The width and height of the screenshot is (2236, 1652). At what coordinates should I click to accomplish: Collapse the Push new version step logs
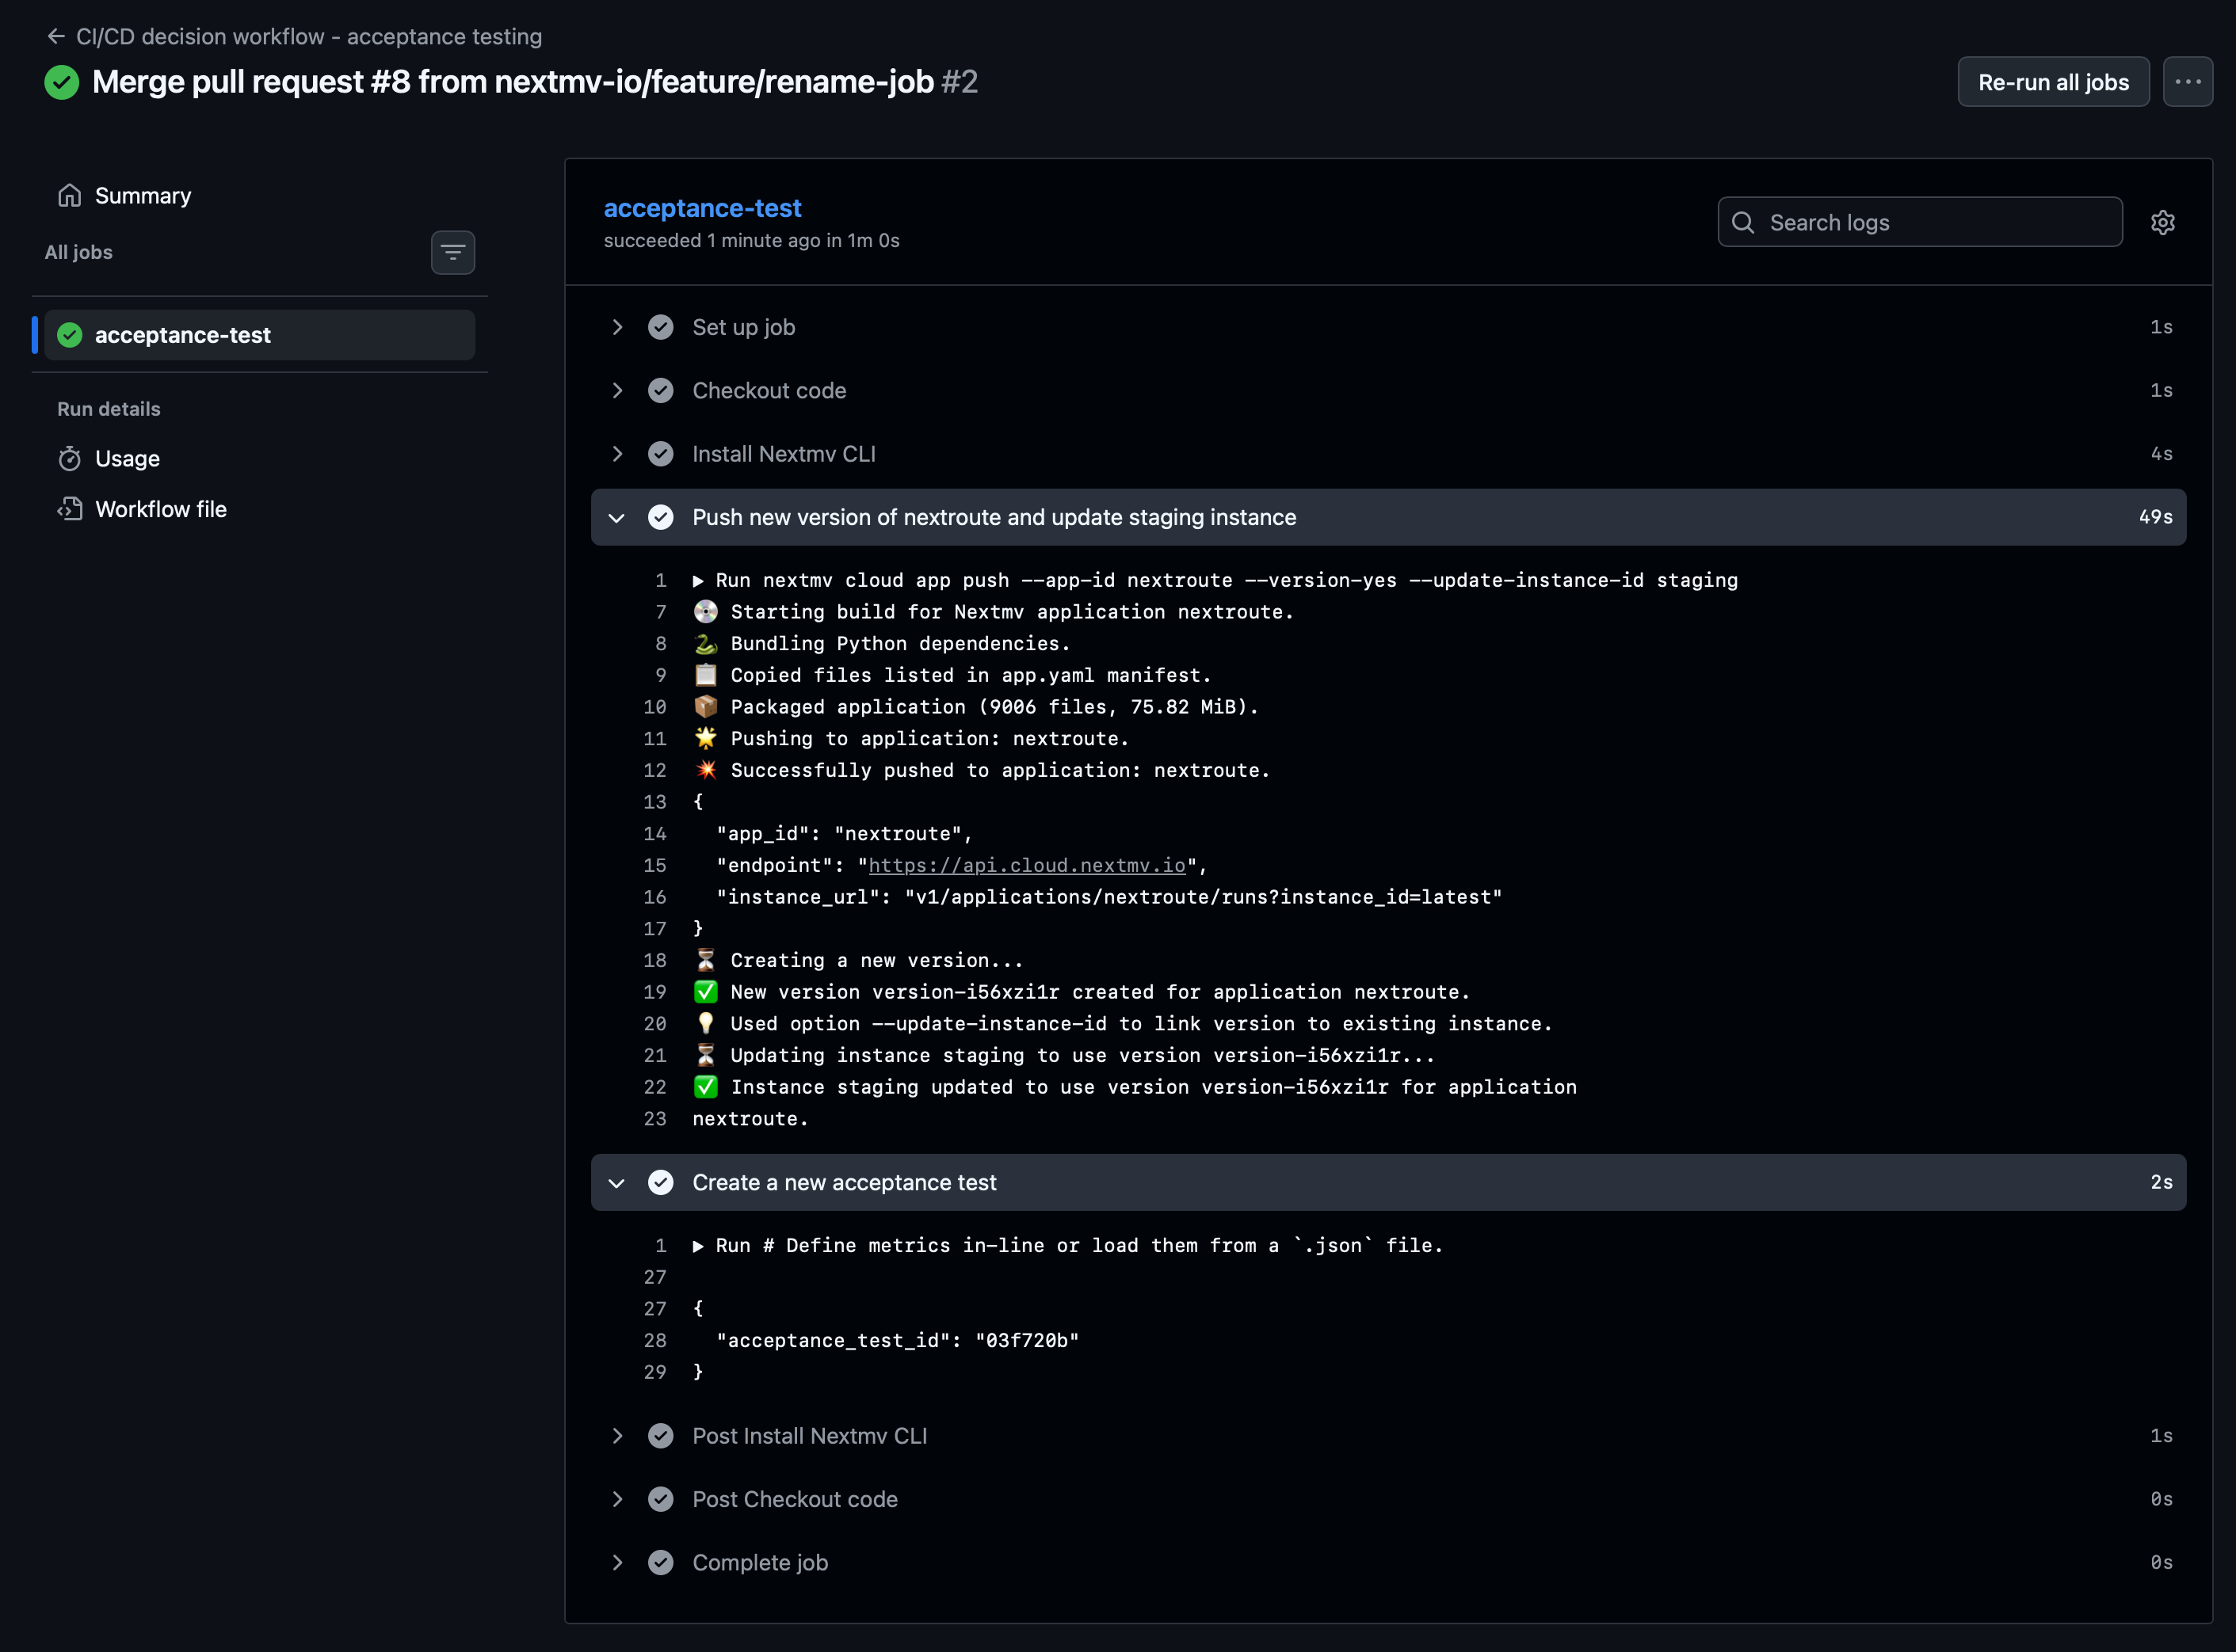point(616,517)
